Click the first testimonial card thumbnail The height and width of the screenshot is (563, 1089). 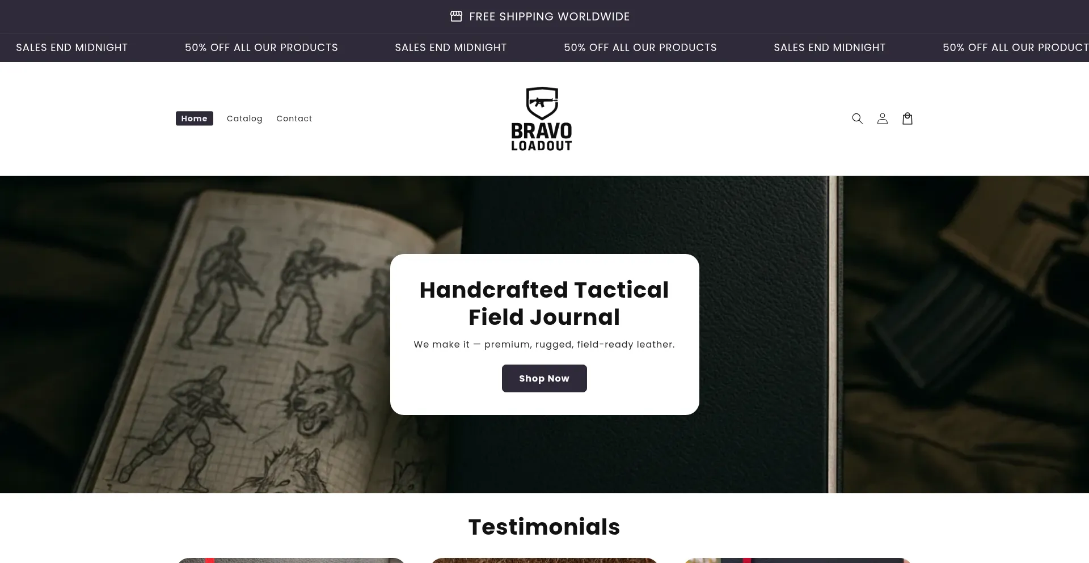click(291, 560)
